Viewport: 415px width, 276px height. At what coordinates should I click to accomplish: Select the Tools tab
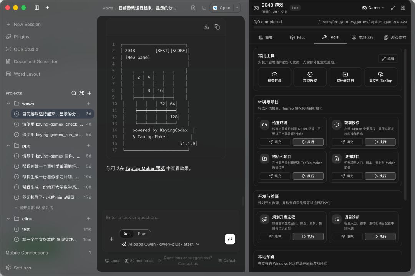(x=330, y=37)
